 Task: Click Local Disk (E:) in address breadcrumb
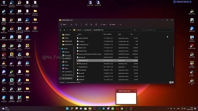pos(87,30)
